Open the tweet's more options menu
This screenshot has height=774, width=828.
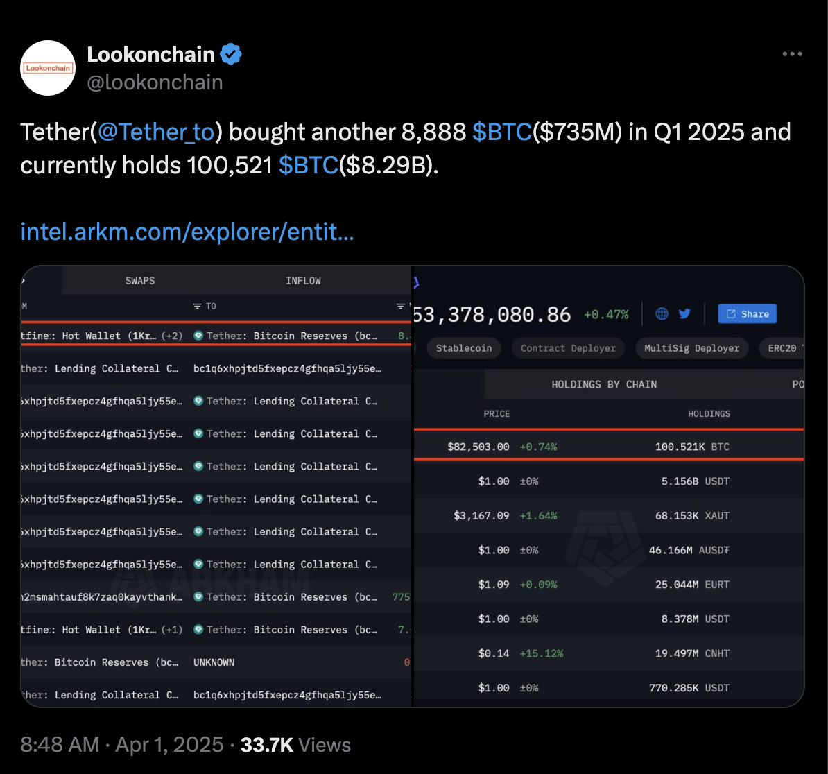click(x=792, y=54)
